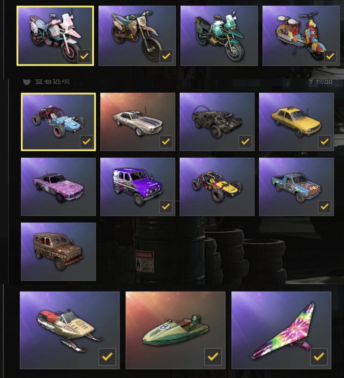The width and height of the screenshot is (344, 378).
Task: Open the 查看选项 view options link
Action: click(52, 81)
